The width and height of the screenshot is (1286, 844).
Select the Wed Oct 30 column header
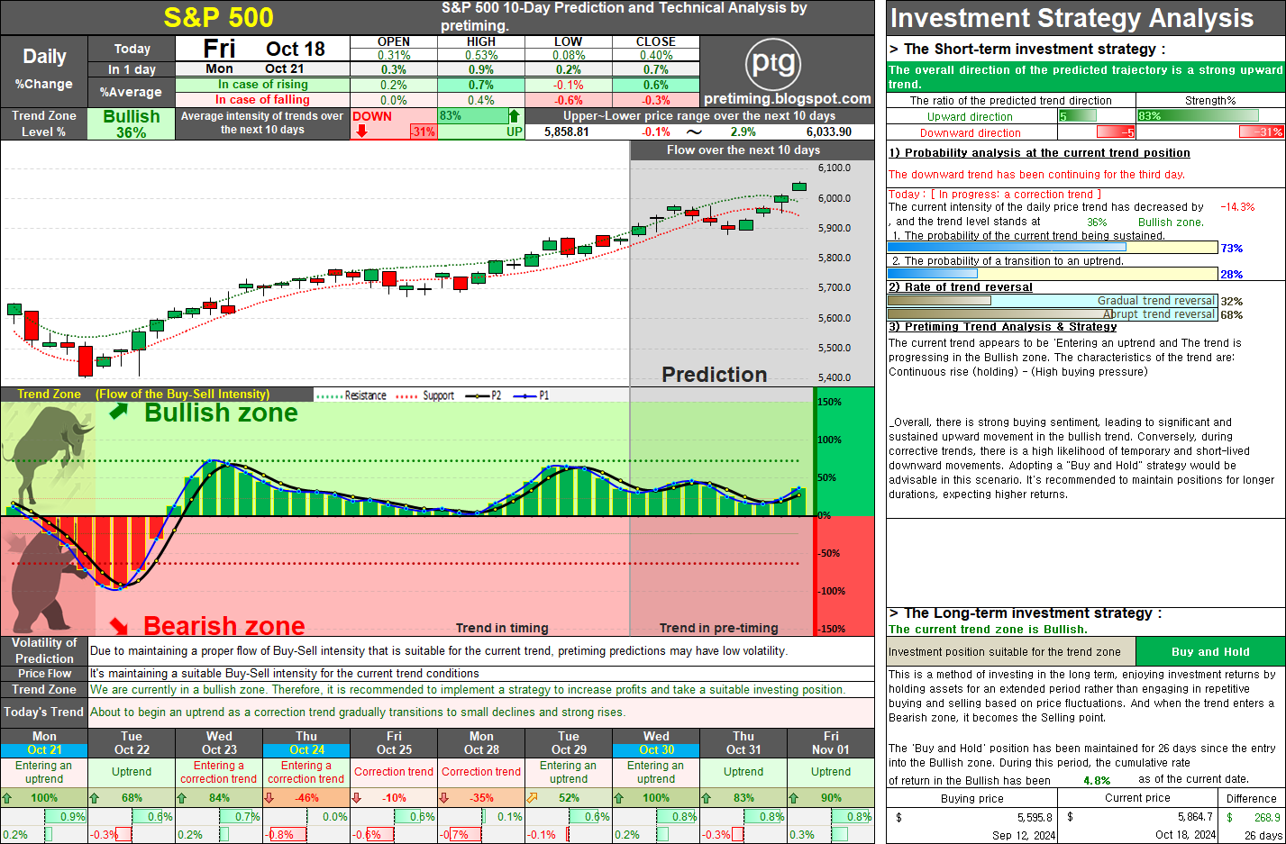click(656, 743)
